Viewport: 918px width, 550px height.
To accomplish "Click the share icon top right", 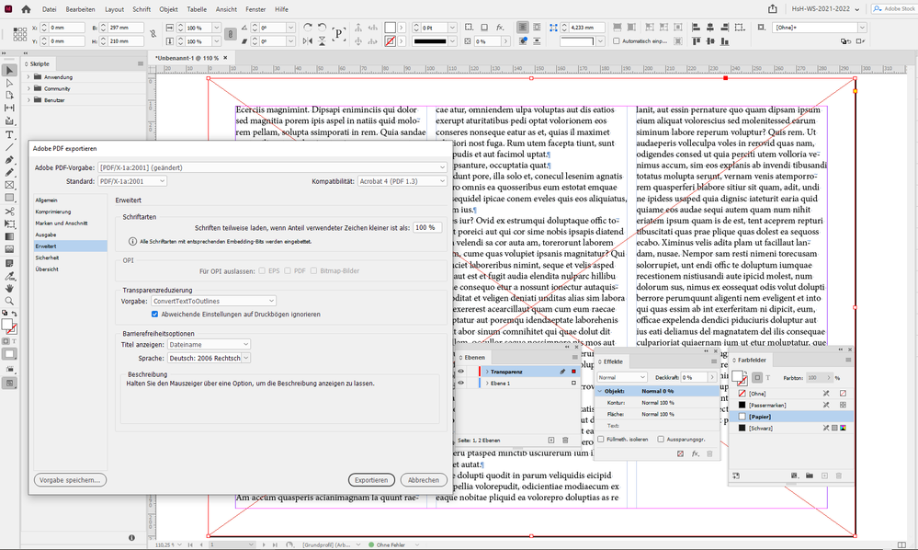I will tap(773, 9).
